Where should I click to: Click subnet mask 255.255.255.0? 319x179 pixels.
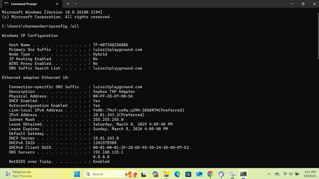point(108,120)
